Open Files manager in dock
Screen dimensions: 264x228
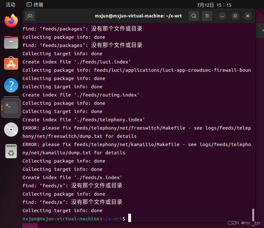click(x=11, y=42)
